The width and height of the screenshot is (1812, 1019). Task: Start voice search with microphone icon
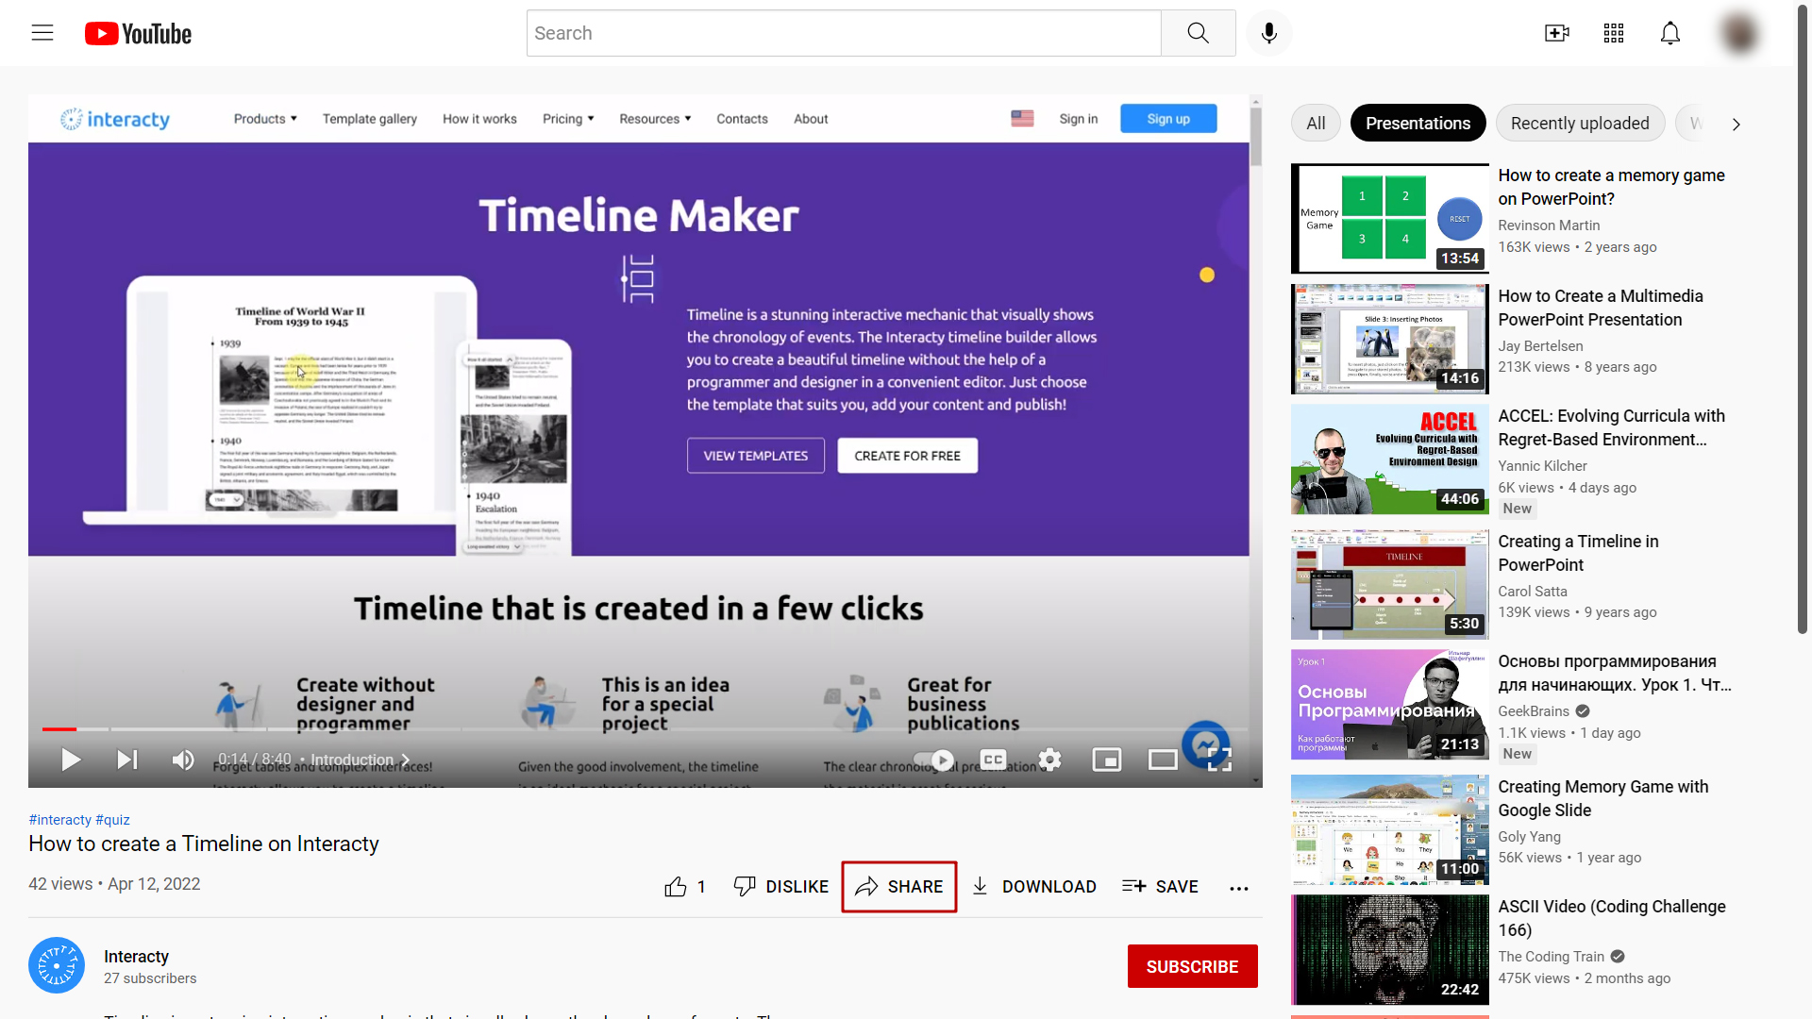(1269, 33)
